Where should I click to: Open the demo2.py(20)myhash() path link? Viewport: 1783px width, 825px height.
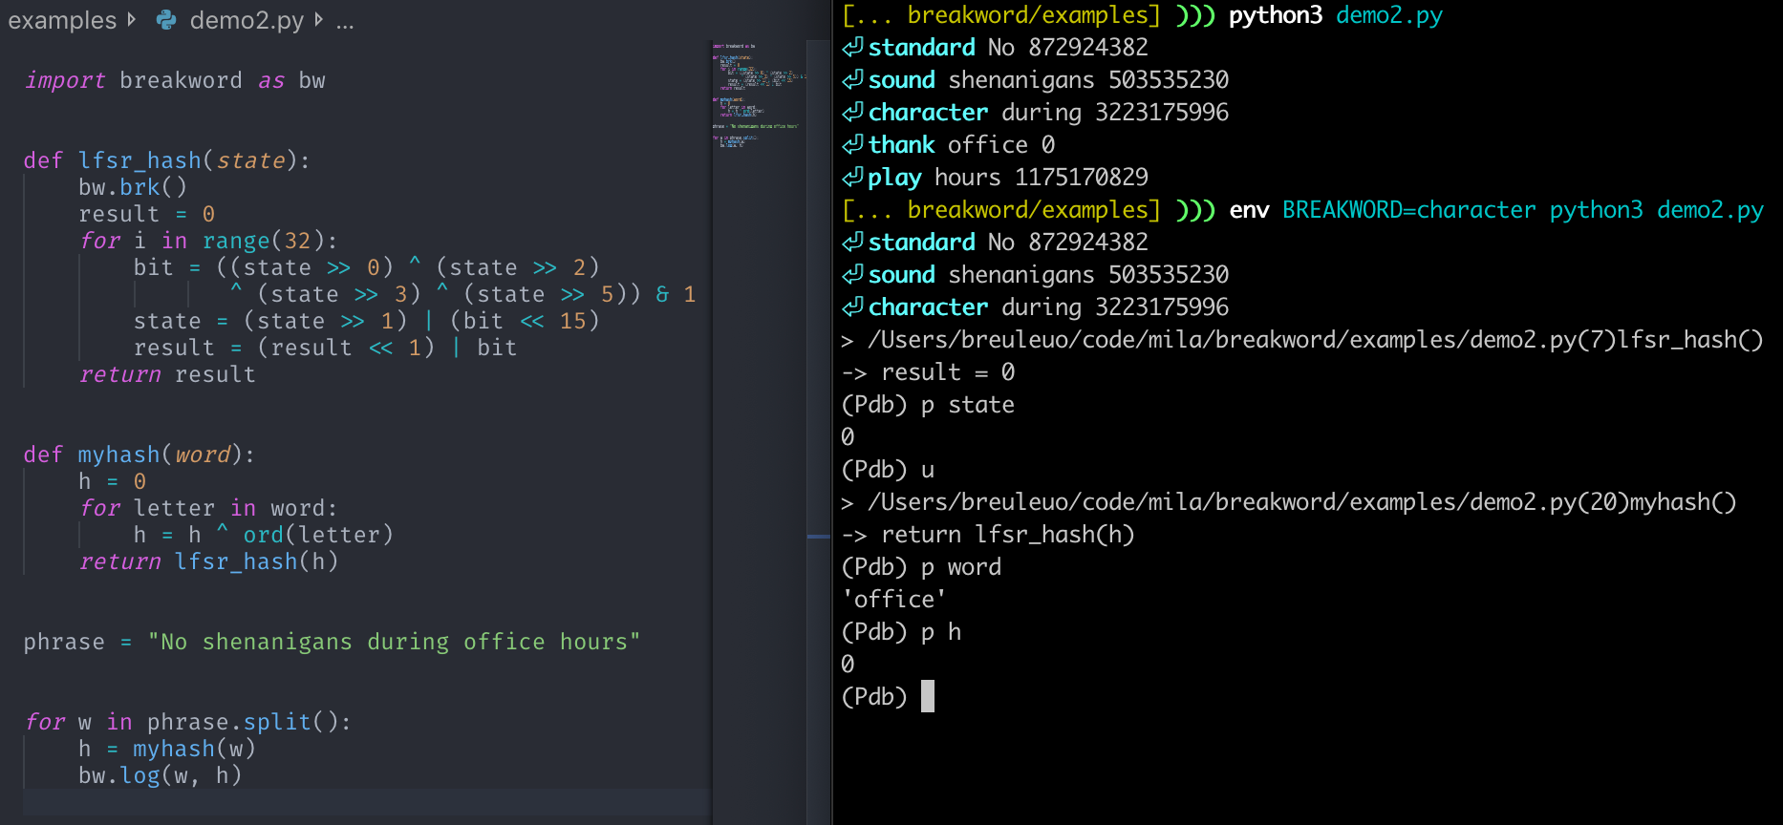pos(1300,502)
